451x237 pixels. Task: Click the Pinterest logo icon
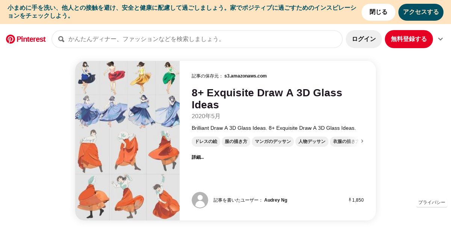11,39
